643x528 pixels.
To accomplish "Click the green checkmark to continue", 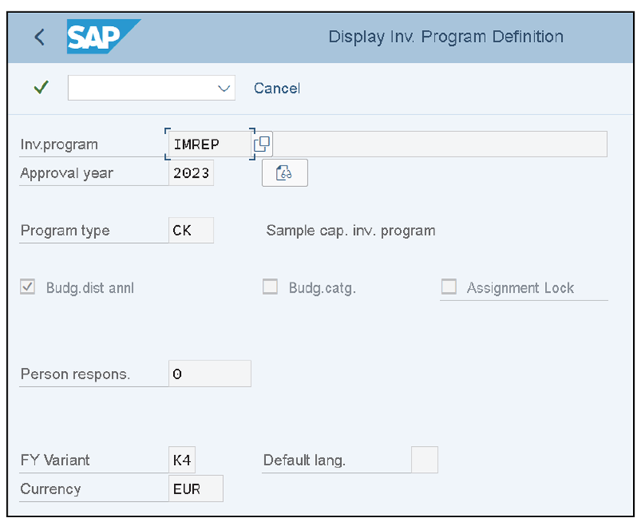I will (x=41, y=87).
